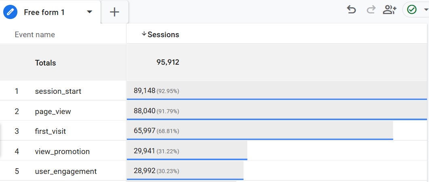Share exploration with other users

[x=389, y=10]
